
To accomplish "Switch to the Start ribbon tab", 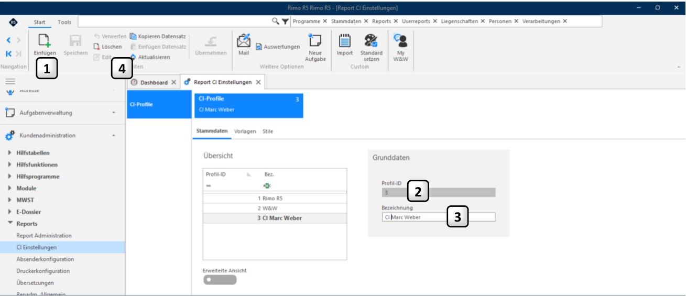I will click(39, 22).
